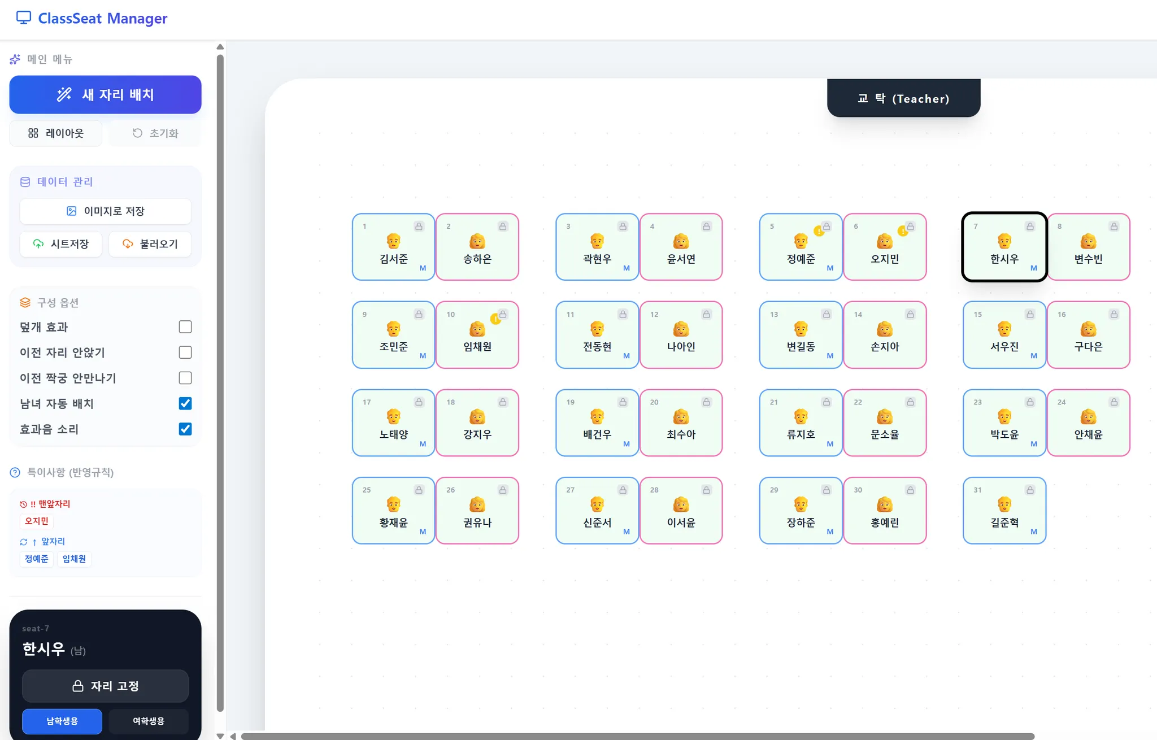Disable 남녀 자동 배치 checkbox
The image size is (1157, 740).
[x=185, y=403]
